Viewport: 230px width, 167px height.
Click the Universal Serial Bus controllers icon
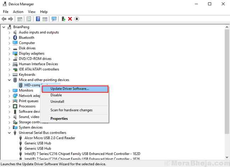coord(15,133)
